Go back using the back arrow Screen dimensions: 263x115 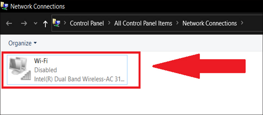9,24
